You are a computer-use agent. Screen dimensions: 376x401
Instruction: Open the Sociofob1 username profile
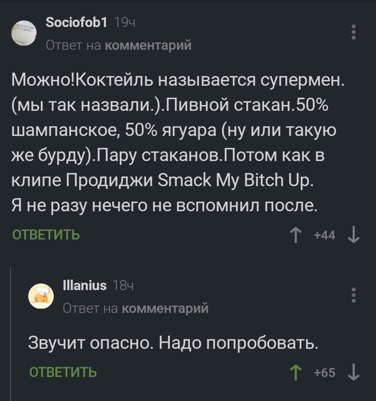(76, 22)
